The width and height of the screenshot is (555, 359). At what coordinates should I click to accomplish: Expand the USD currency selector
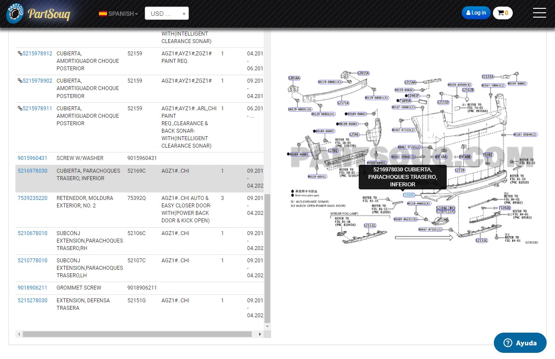pos(167,13)
